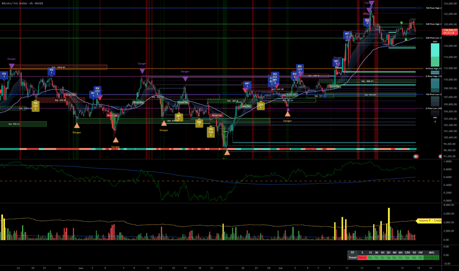The width and height of the screenshot is (459, 271).
Task: Click the orange Danger triangle near Jun 13
Action: 164,123
